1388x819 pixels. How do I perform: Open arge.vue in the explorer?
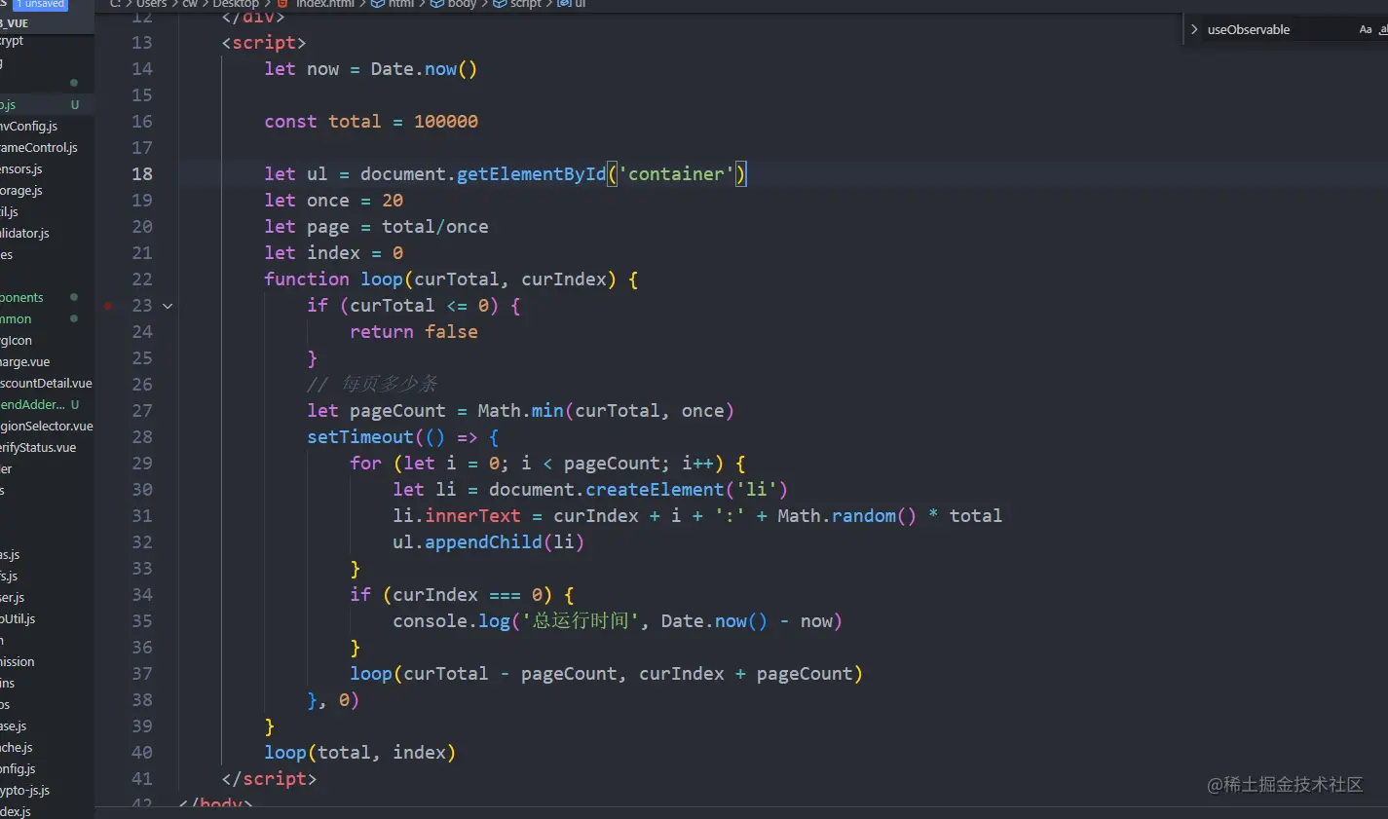point(25,361)
